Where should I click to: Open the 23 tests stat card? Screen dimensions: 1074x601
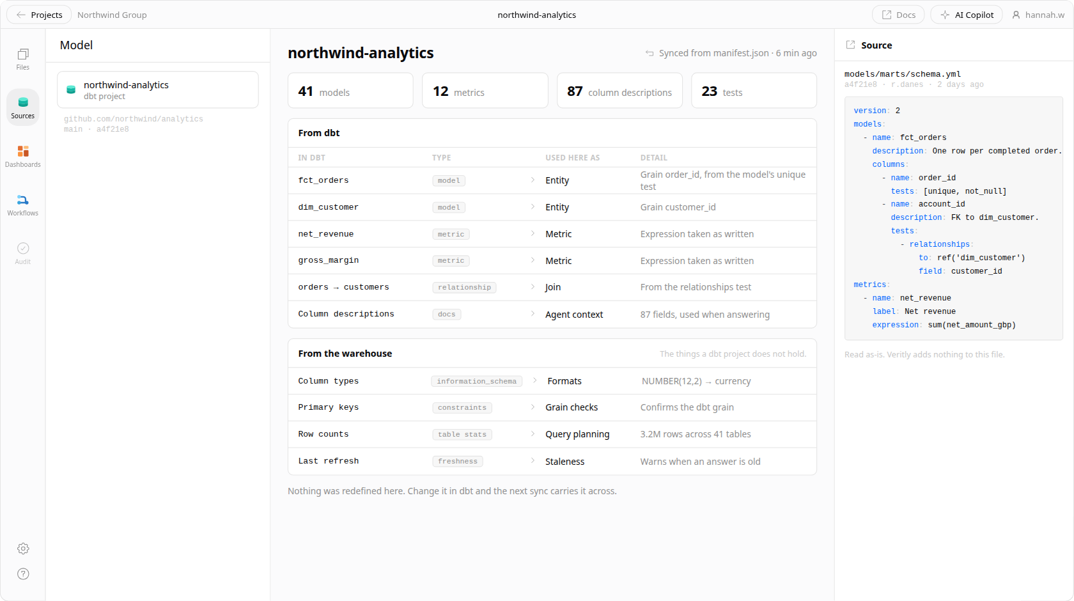[754, 91]
